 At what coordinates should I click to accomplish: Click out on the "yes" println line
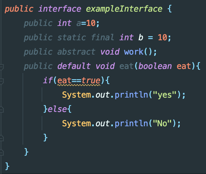[103, 95]
